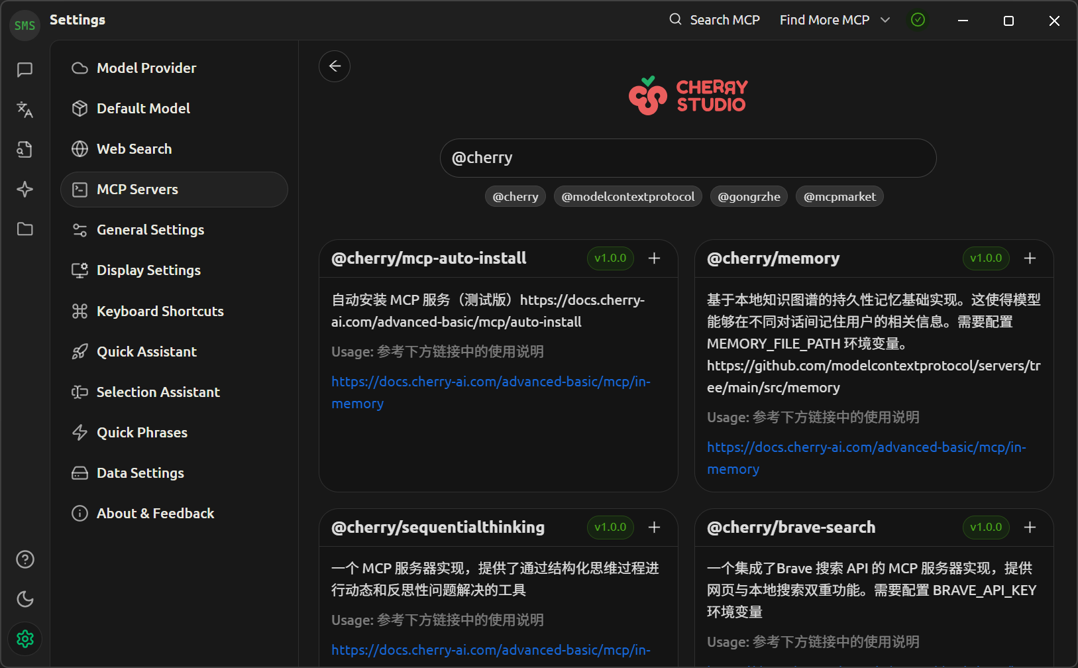The width and height of the screenshot is (1078, 668).
Task: Open the help panel
Action: click(x=25, y=559)
